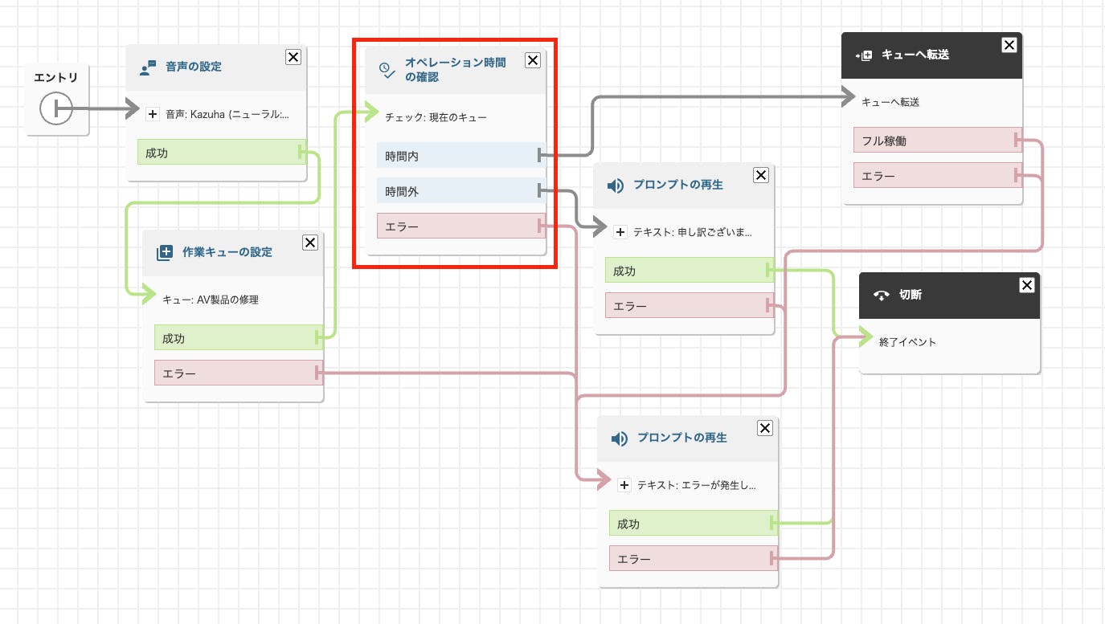
Task: Select 成功 branch in 作業キューの設定 block
Action: coord(238,338)
